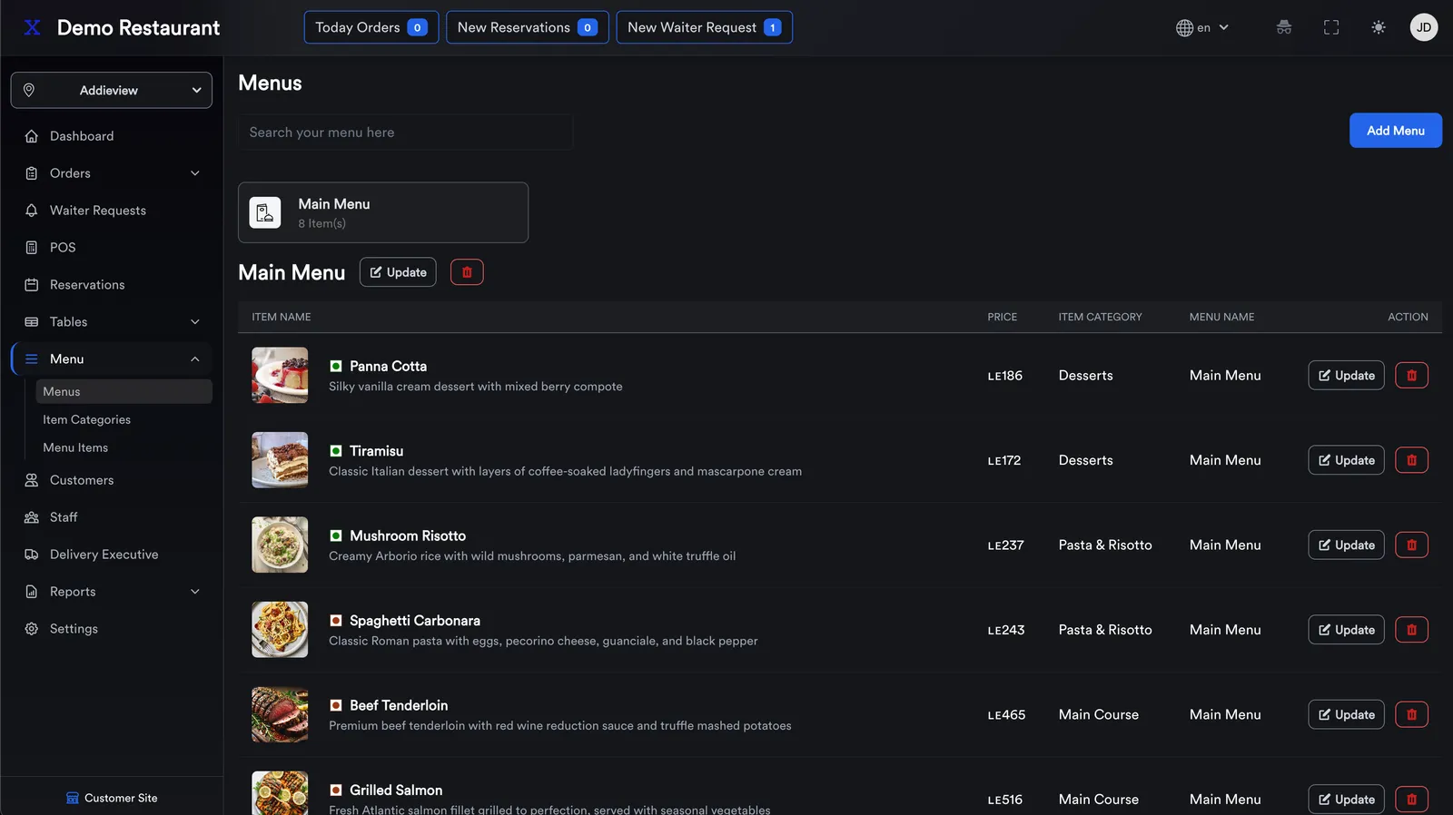Open the Addieview branch dropdown
The image size is (1453, 815).
[x=112, y=90]
